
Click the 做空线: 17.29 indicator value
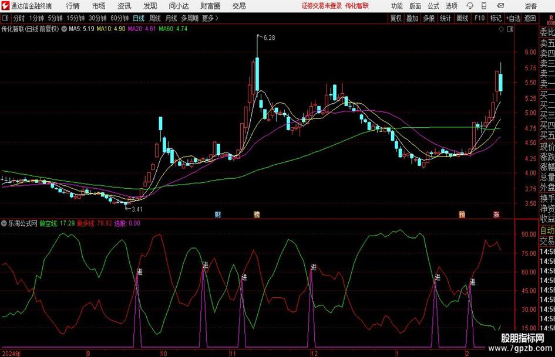[x=57, y=223]
